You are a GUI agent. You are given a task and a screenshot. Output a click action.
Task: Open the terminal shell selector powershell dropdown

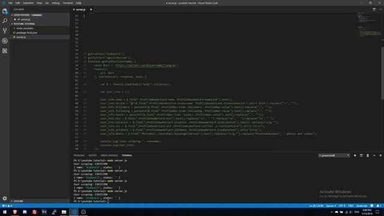[334, 155]
